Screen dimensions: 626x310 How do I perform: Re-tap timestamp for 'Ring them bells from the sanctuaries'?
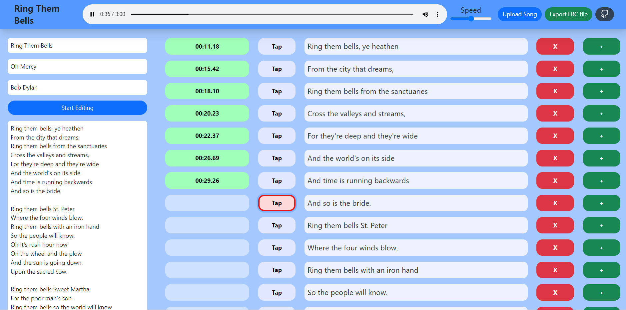pyautogui.click(x=277, y=91)
